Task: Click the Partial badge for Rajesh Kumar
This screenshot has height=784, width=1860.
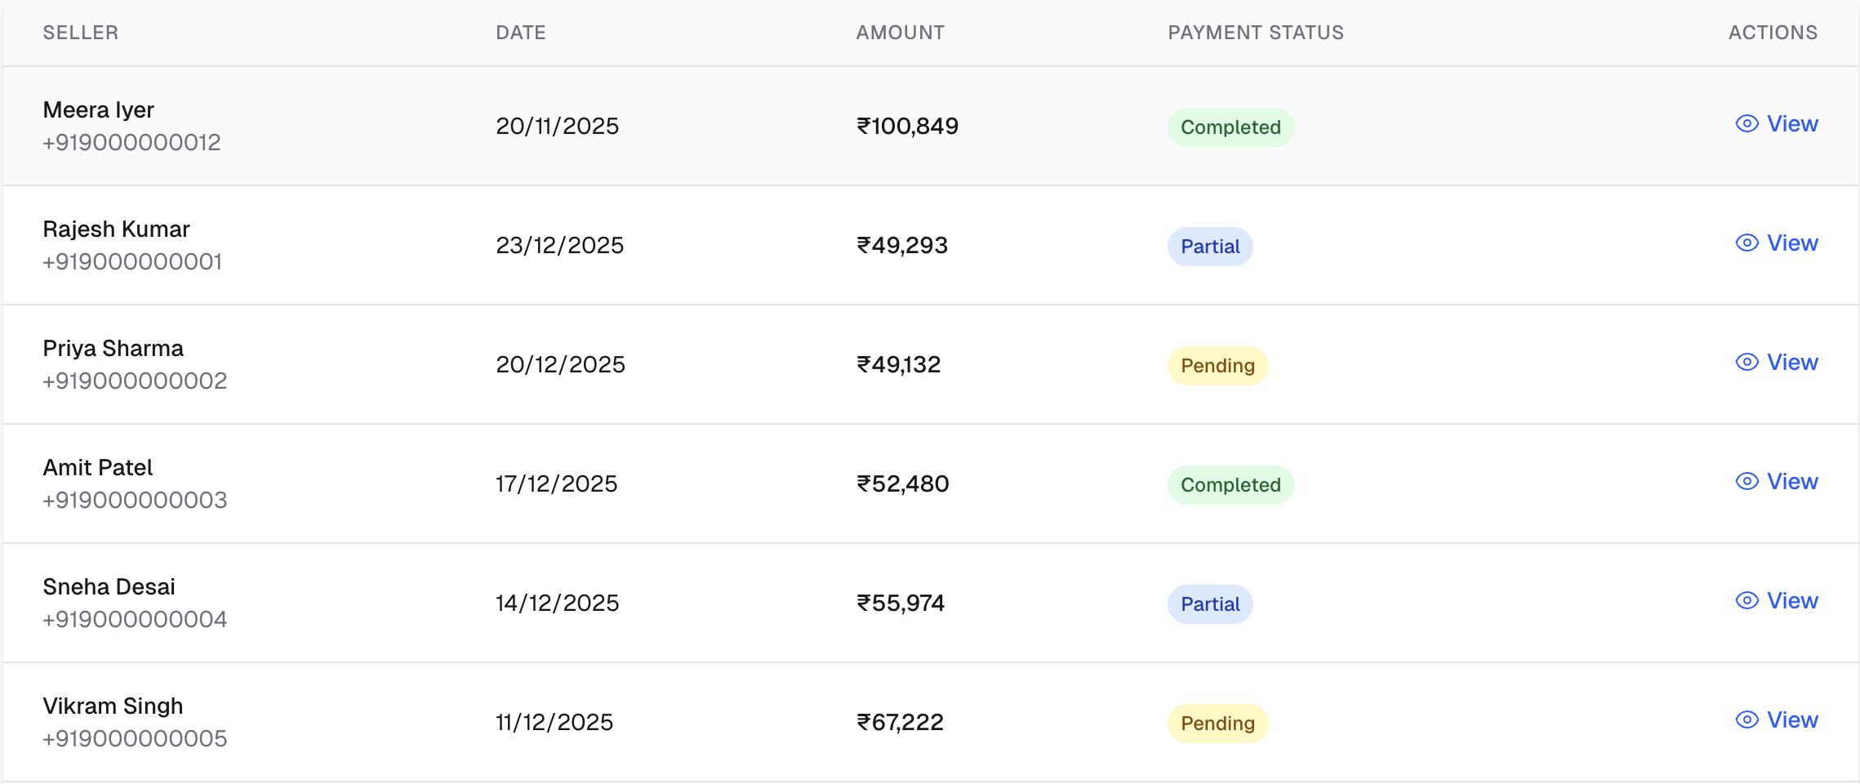Action: point(1210,247)
